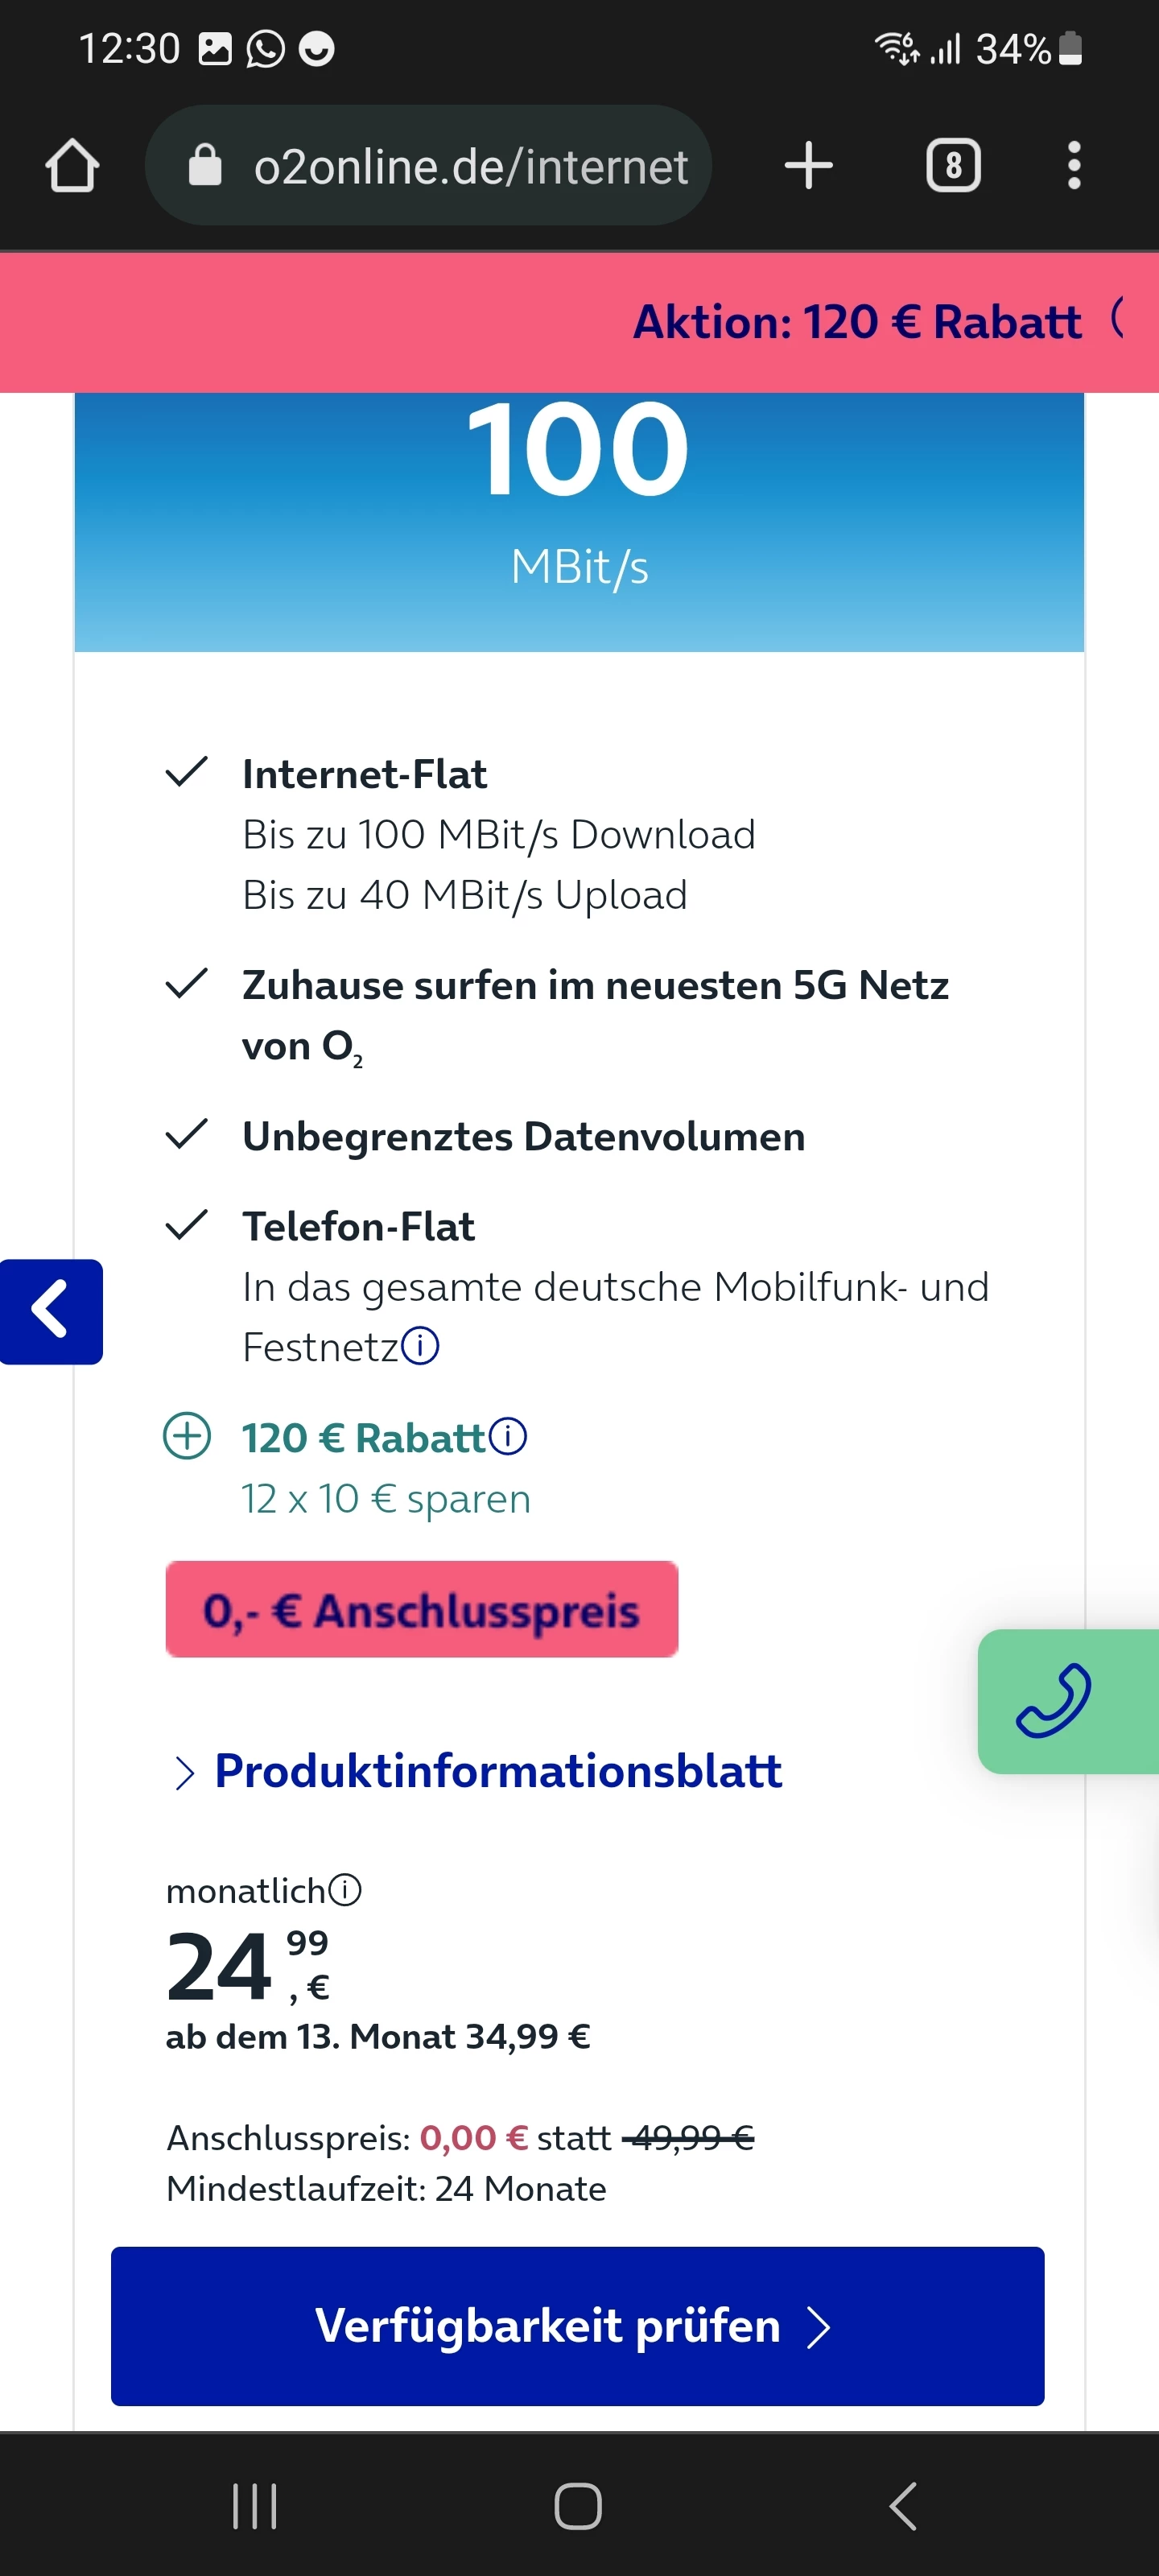Screen dimensions: 1159x2576
Task: Tap the browser home icon
Action: click(x=72, y=166)
